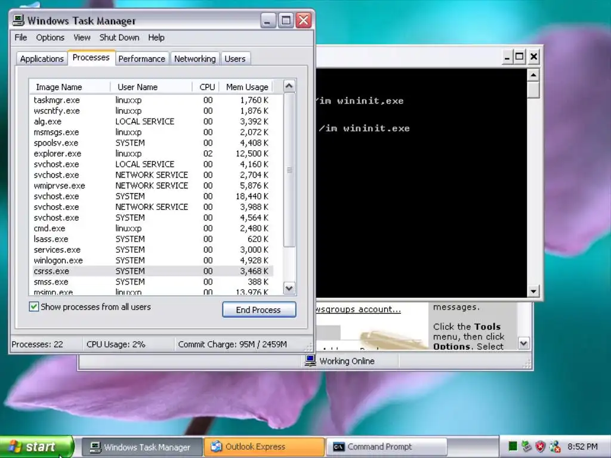611x458 pixels.
Task: Open the File menu
Action: (21, 38)
